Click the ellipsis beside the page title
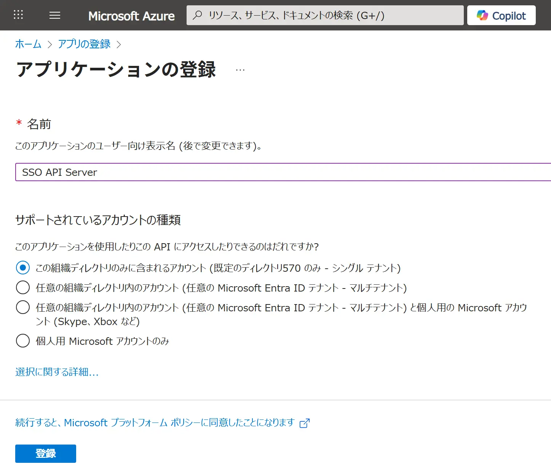Screen dimensions: 551x467 240,70
